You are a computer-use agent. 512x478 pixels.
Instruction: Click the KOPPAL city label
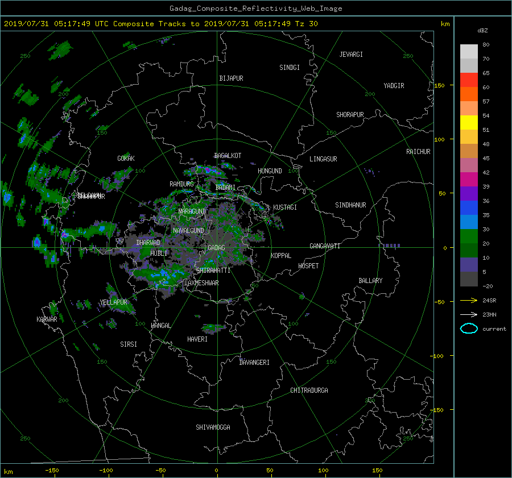coord(281,256)
